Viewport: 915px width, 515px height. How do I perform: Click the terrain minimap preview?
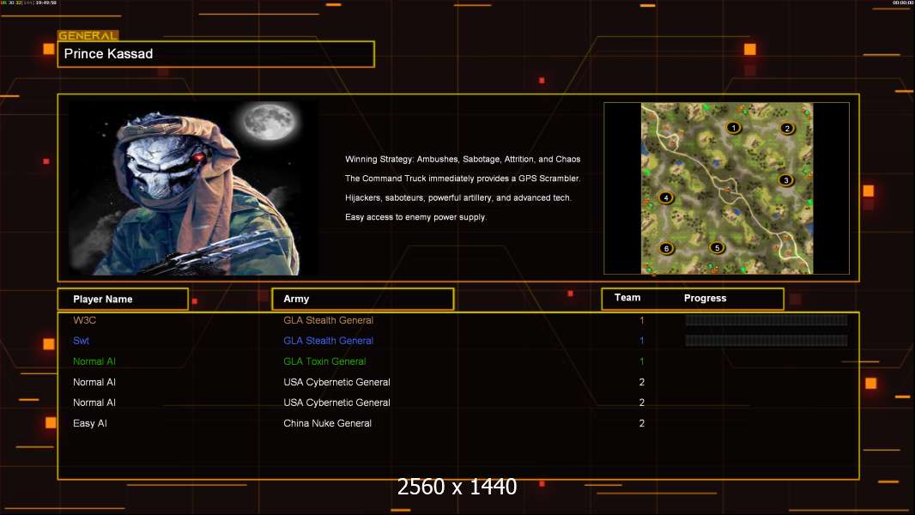[726, 188]
